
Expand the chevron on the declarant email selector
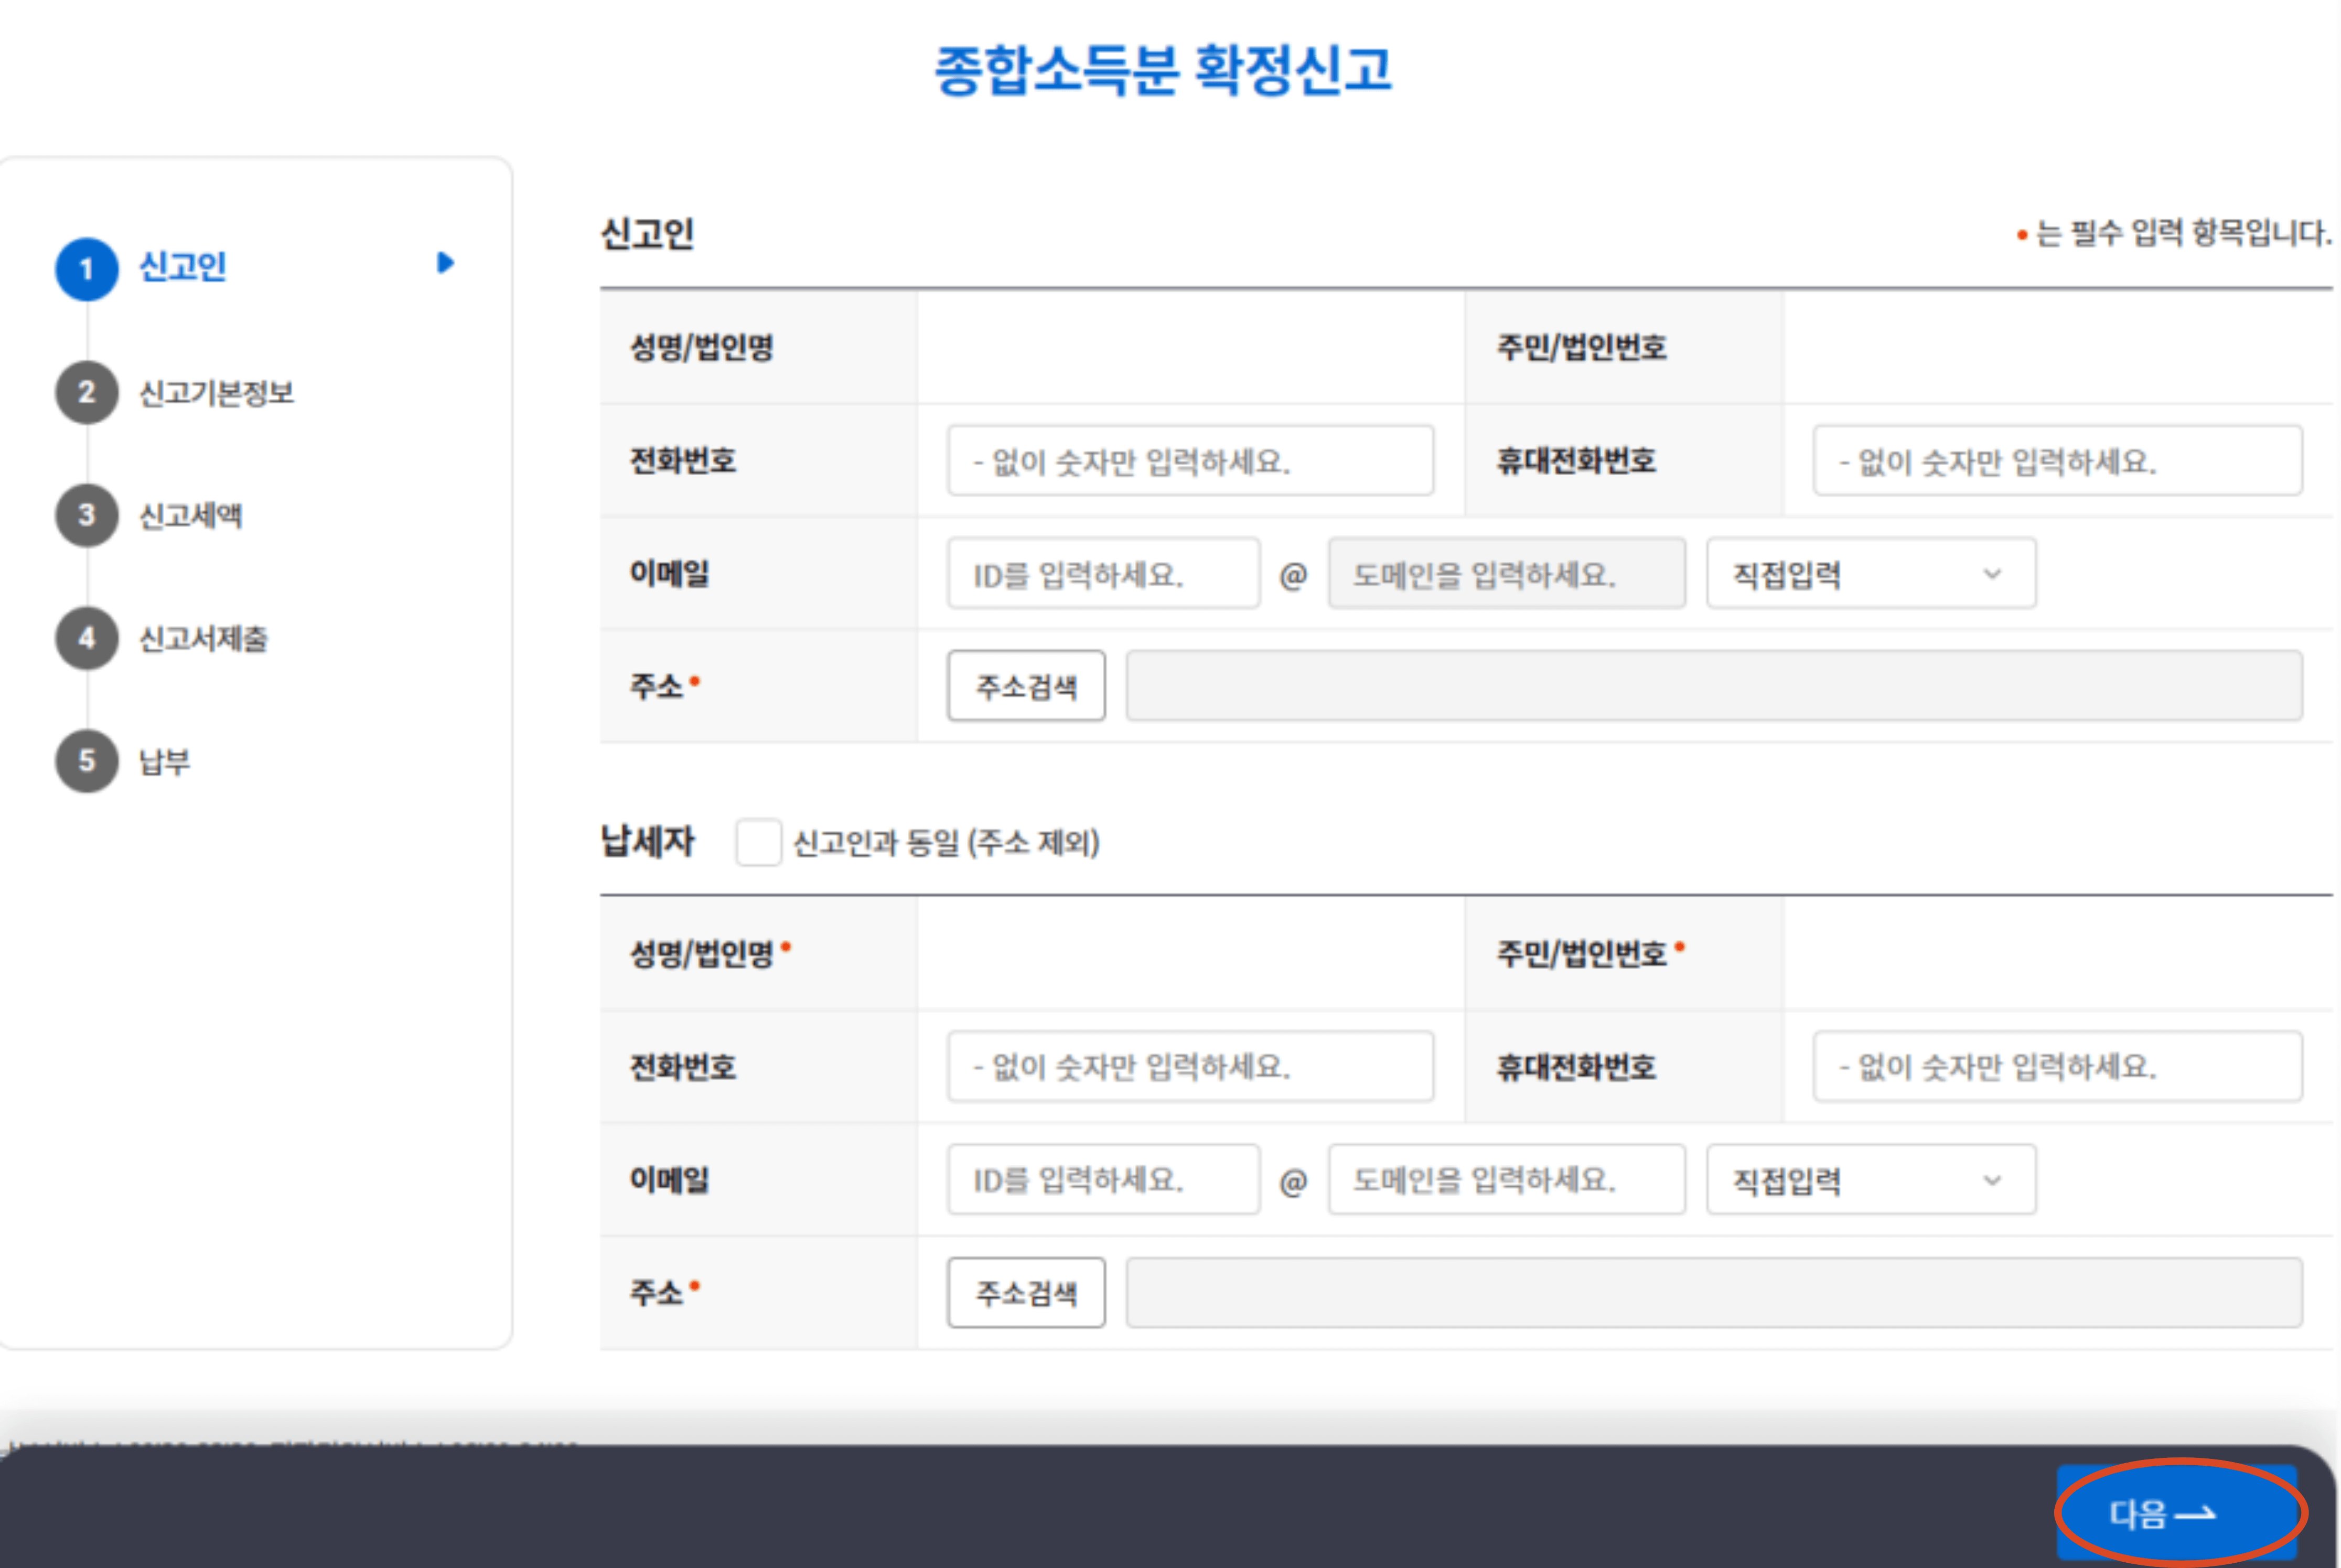pos(1992,573)
